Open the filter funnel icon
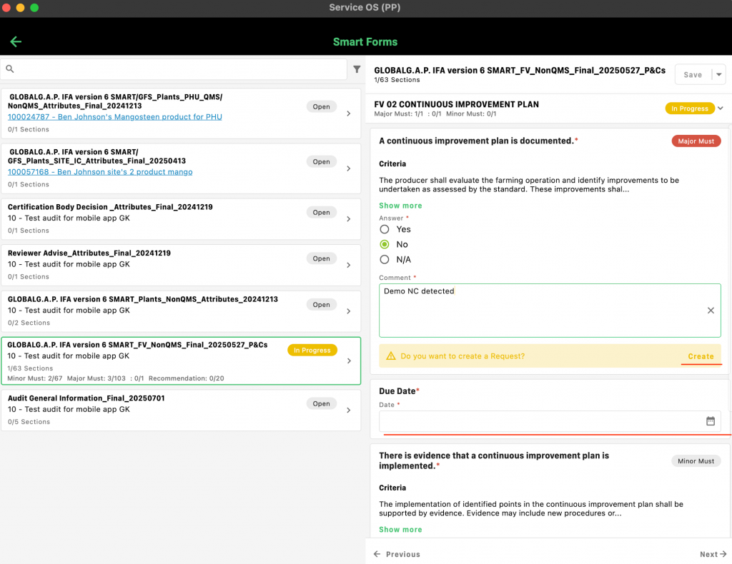Image resolution: width=732 pixels, height=564 pixels. tap(357, 69)
